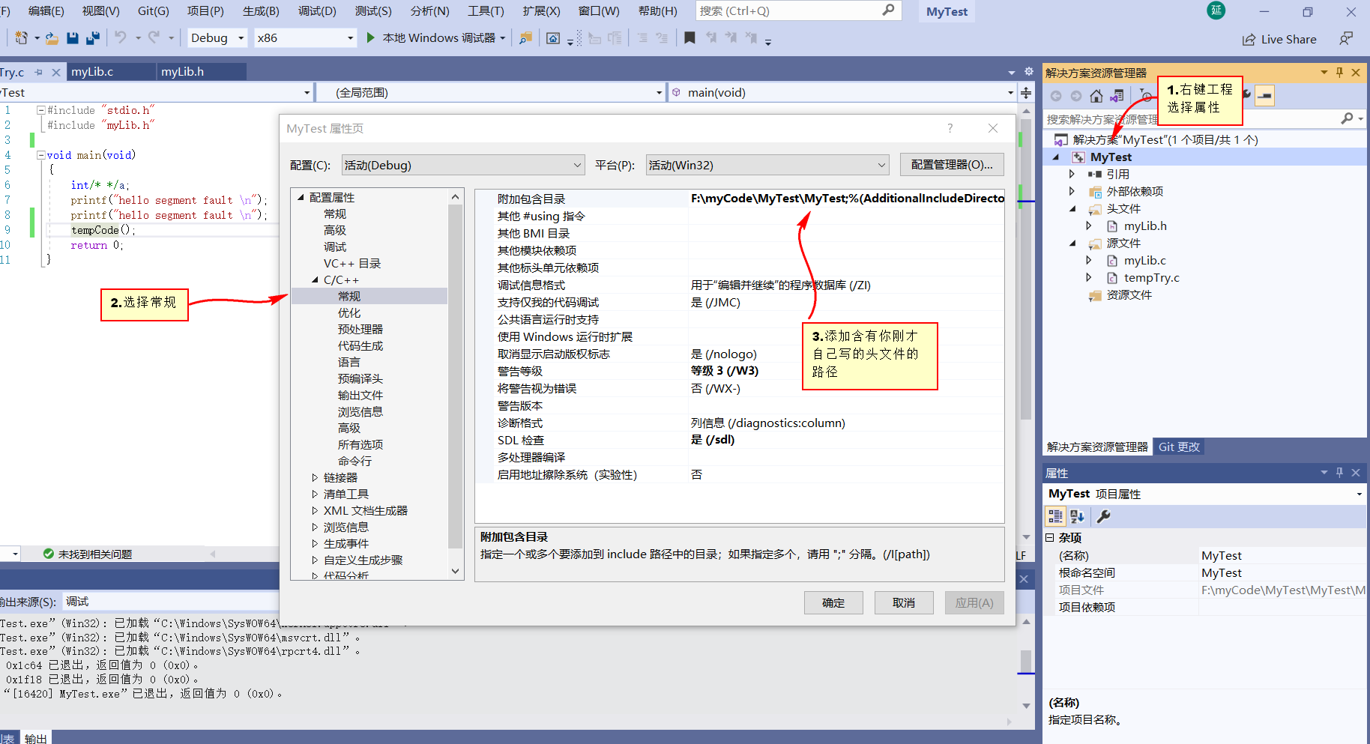The image size is (1370, 744).
Task: Open the 工具(T) menu
Action: coord(486,10)
